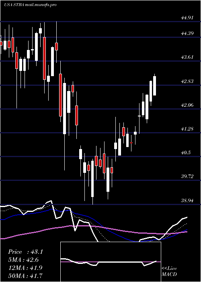This screenshot has height=282, width=201.
Task: Click the 'Price : 43.1' readout
Action: tap(25, 252)
